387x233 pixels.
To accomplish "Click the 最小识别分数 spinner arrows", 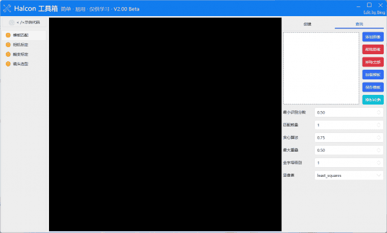I will (379, 112).
